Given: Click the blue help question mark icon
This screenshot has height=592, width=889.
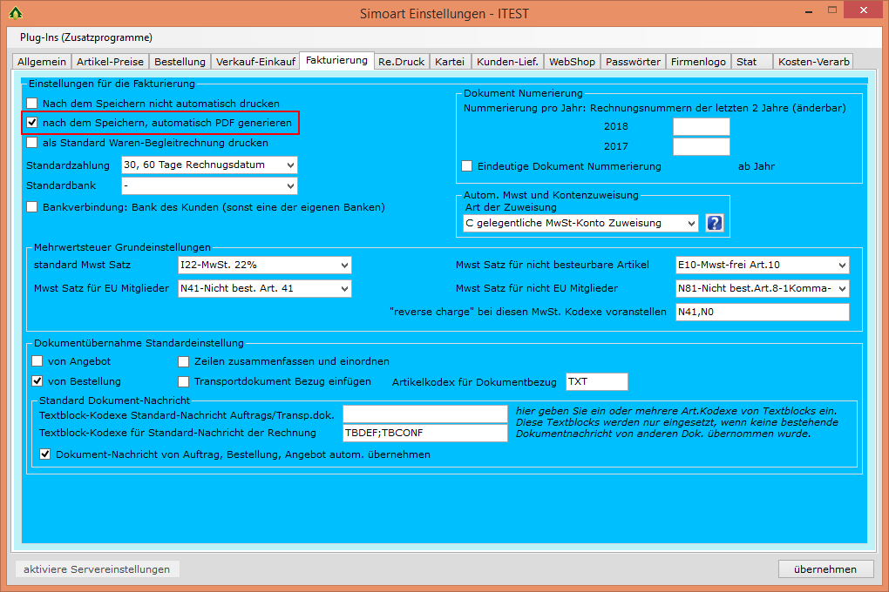Looking at the screenshot, I should [x=715, y=224].
